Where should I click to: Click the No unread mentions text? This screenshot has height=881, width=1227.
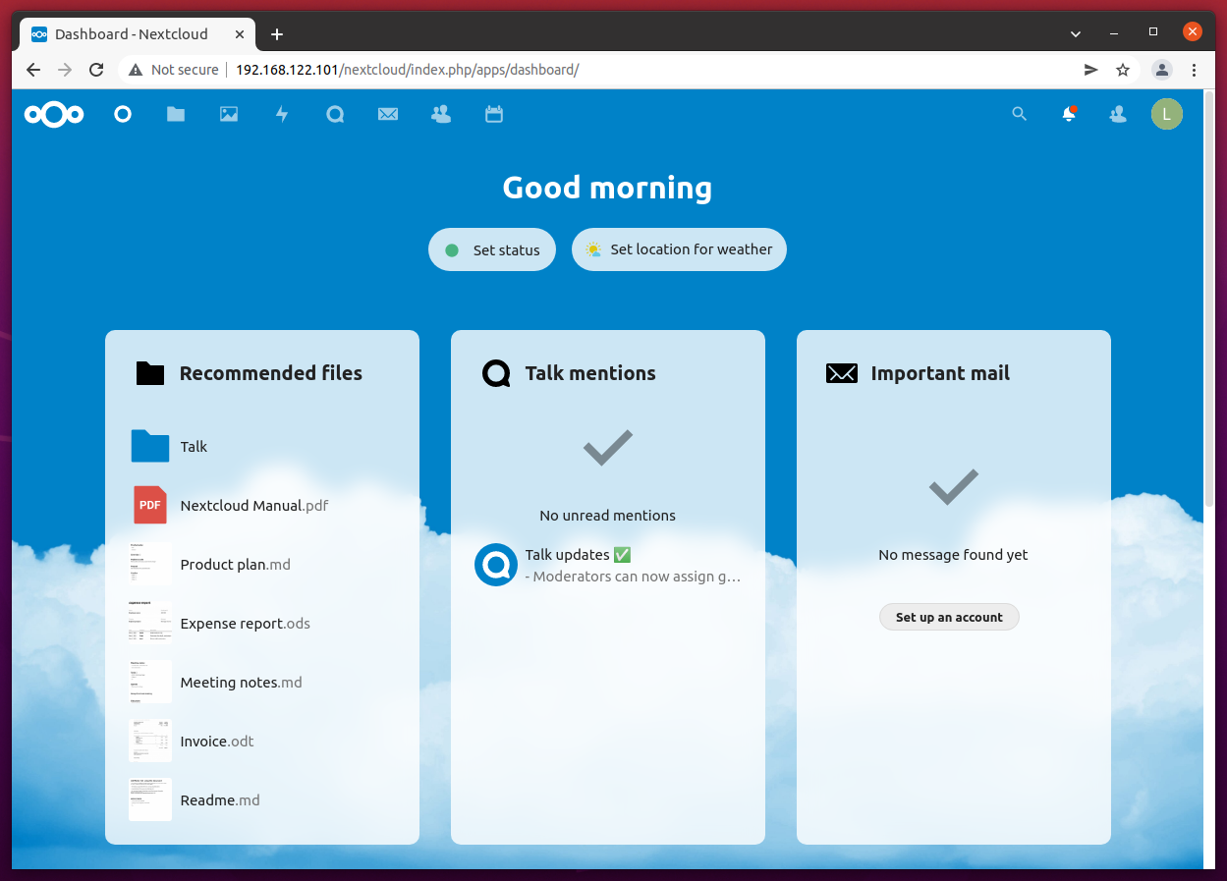pos(608,516)
